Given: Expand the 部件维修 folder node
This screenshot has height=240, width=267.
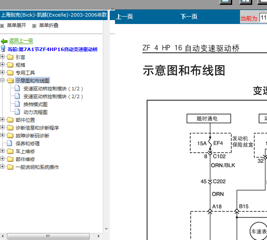Looking at the screenshot, I should 2,159.
